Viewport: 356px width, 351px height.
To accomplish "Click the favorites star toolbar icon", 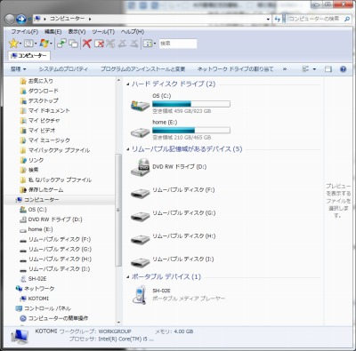I will pyautogui.click(x=13, y=44).
